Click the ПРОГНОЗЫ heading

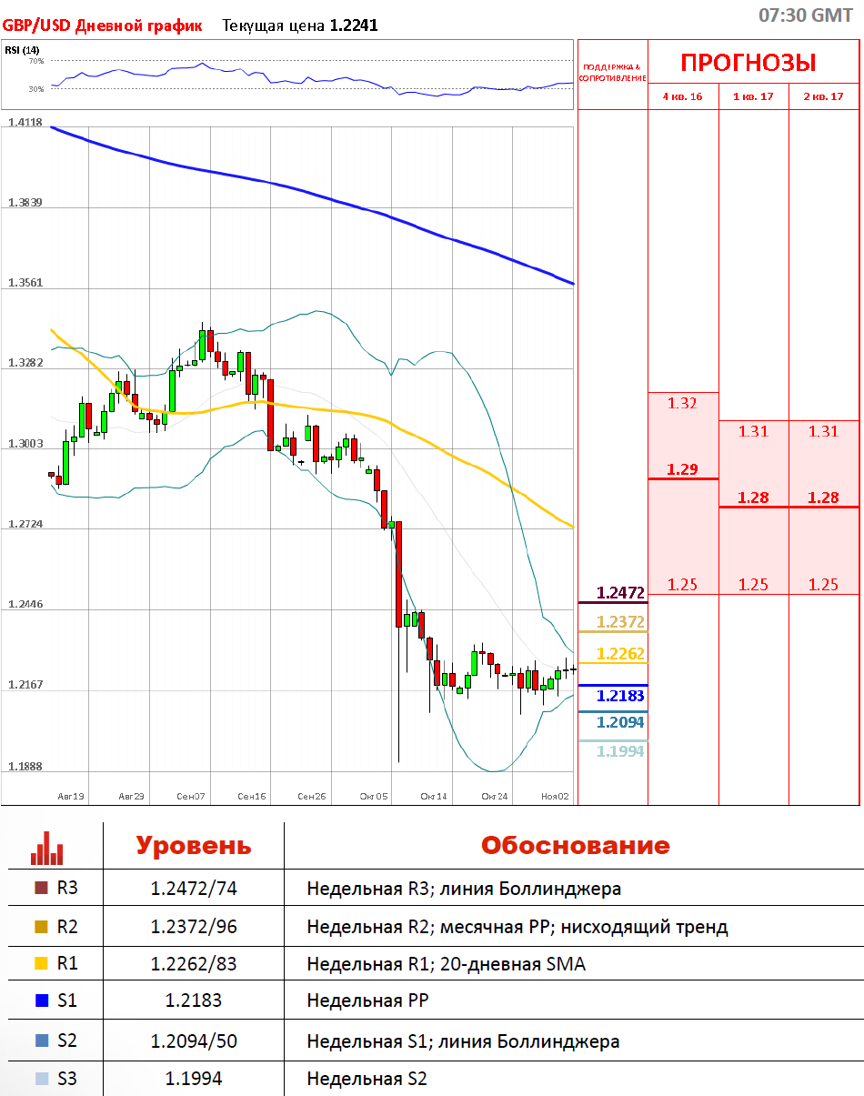pyautogui.click(x=748, y=63)
